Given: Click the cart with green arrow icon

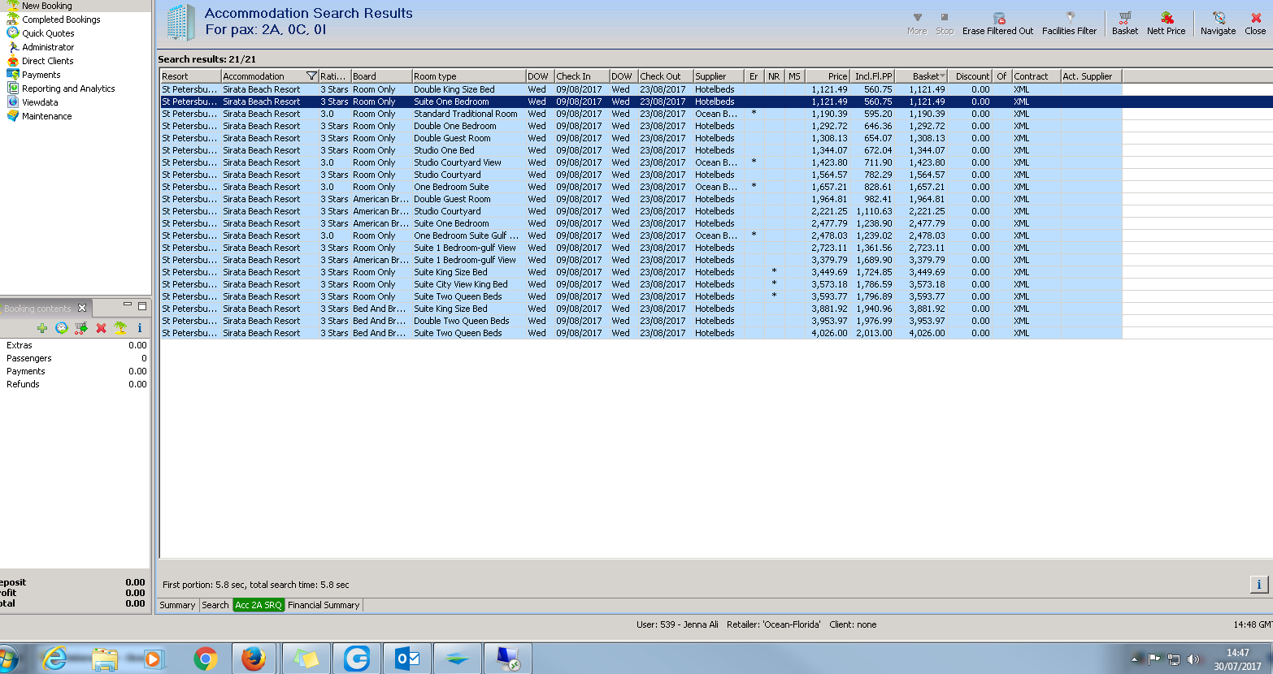Looking at the screenshot, I should (x=81, y=328).
